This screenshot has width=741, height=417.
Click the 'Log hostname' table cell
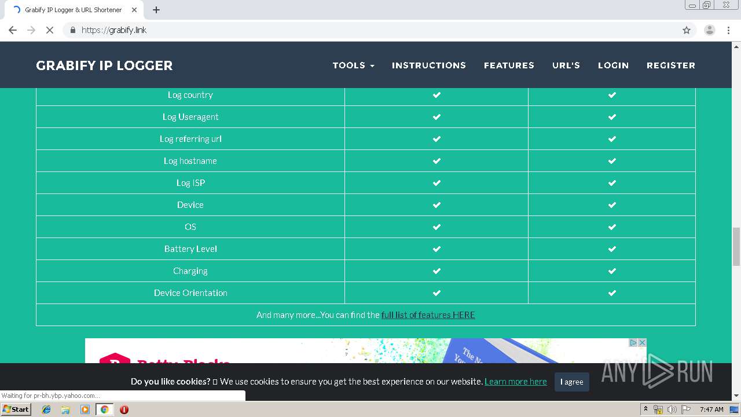pyautogui.click(x=190, y=161)
